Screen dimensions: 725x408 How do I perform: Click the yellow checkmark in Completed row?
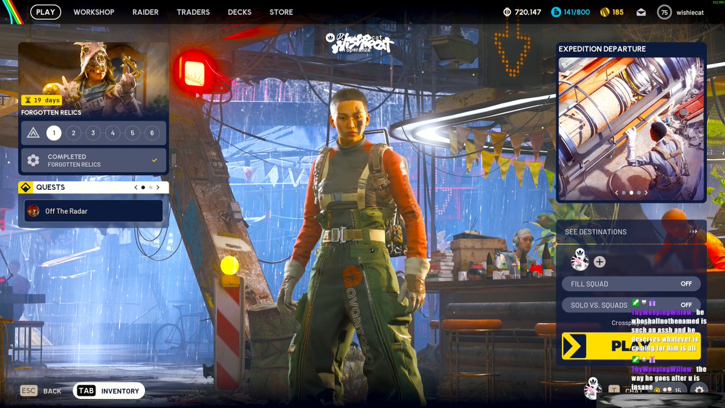tap(155, 160)
